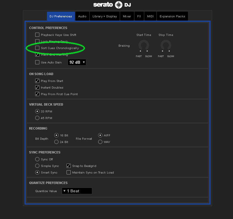Screen dimensions: 233x219
Task: Choose Simple Sync mode
Action: (x=37, y=166)
